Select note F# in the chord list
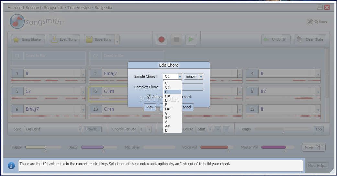 click(x=172, y=109)
